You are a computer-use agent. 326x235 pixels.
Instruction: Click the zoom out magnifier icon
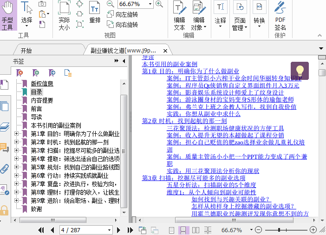point(110,4)
